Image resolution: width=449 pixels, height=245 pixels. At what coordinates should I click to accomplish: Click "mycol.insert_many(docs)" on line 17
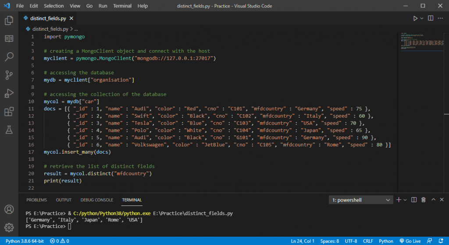(77, 152)
